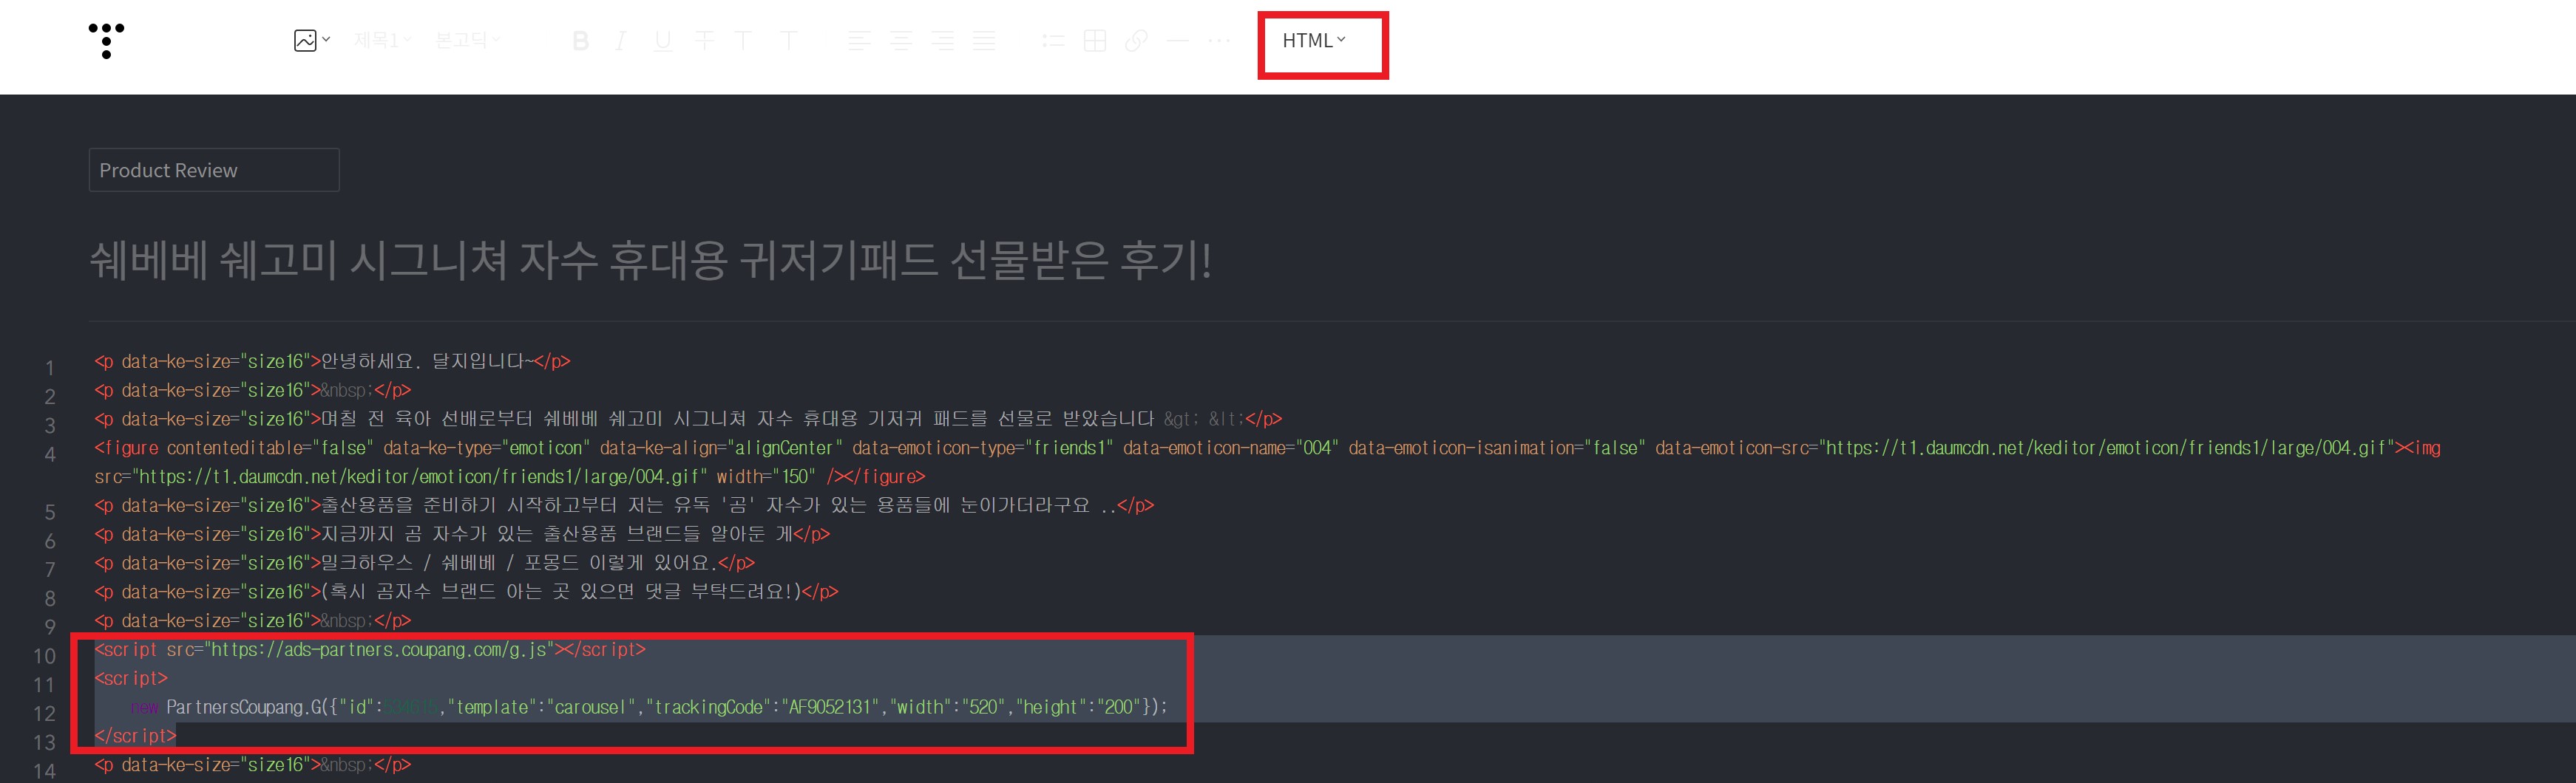Click the "width":"520" value in the script
2576x783 pixels.
tap(947, 707)
